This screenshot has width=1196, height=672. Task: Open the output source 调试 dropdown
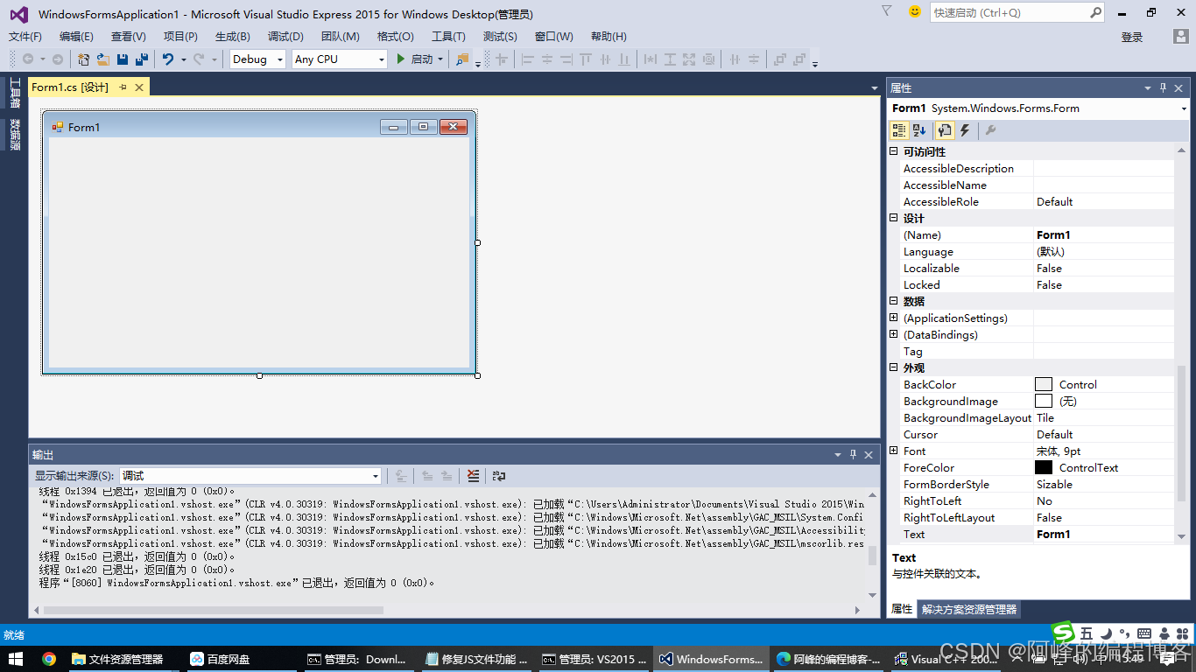click(250, 476)
